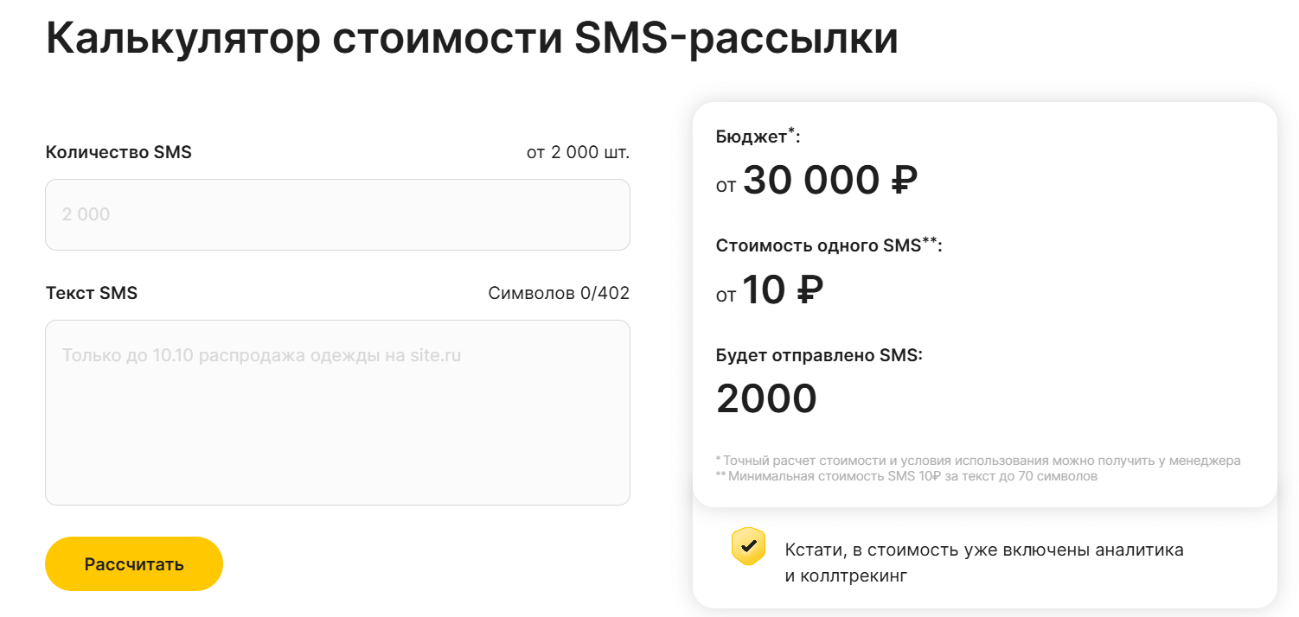Image resolution: width=1299 pixels, height=617 pixels.
Task: Click the analytics and calltracking included note
Action: tap(984, 563)
